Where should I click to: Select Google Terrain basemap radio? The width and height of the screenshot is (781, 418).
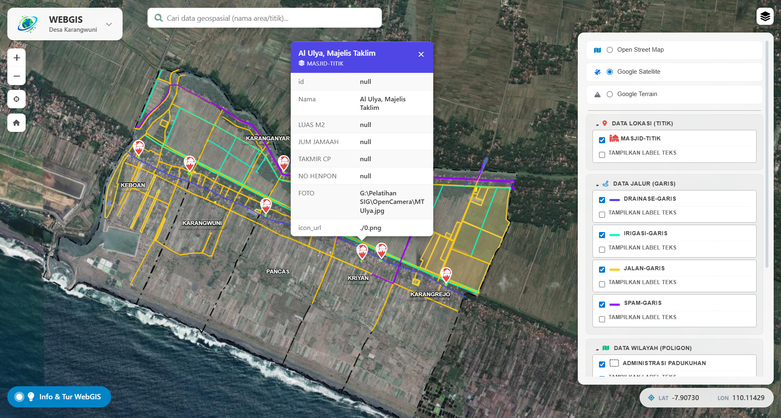(x=610, y=94)
